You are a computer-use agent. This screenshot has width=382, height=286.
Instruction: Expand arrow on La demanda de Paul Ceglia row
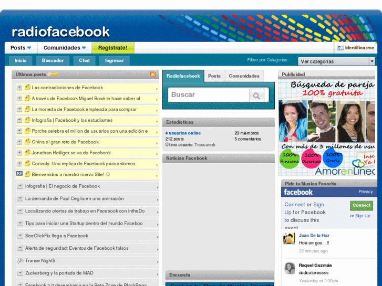click(158, 200)
